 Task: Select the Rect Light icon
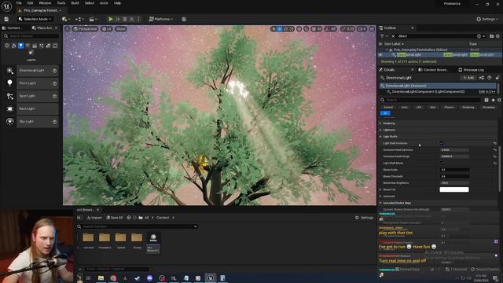click(10, 108)
